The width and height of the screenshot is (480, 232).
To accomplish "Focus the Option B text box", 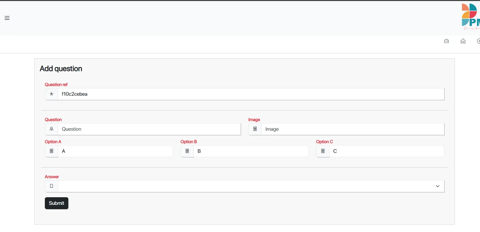I will (251, 151).
